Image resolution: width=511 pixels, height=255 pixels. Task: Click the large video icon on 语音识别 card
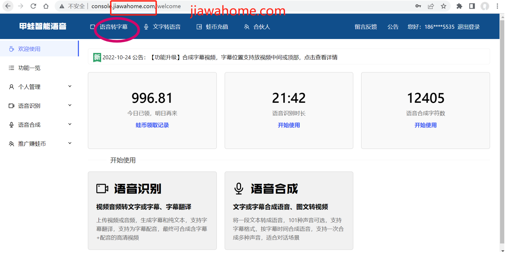[x=102, y=189]
